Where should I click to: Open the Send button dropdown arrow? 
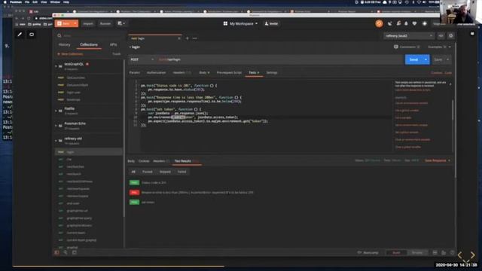click(x=426, y=59)
